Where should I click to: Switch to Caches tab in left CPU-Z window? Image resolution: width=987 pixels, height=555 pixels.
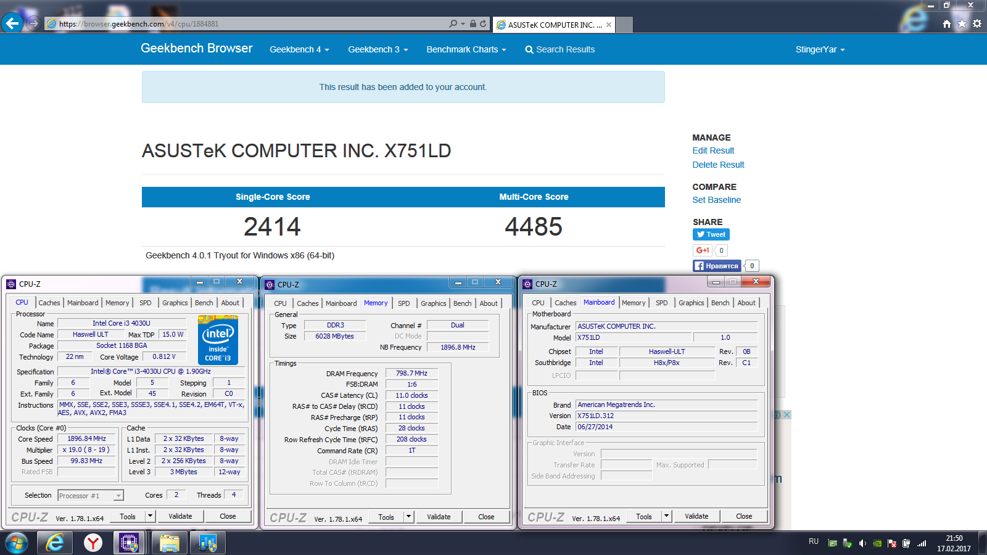[x=49, y=303]
